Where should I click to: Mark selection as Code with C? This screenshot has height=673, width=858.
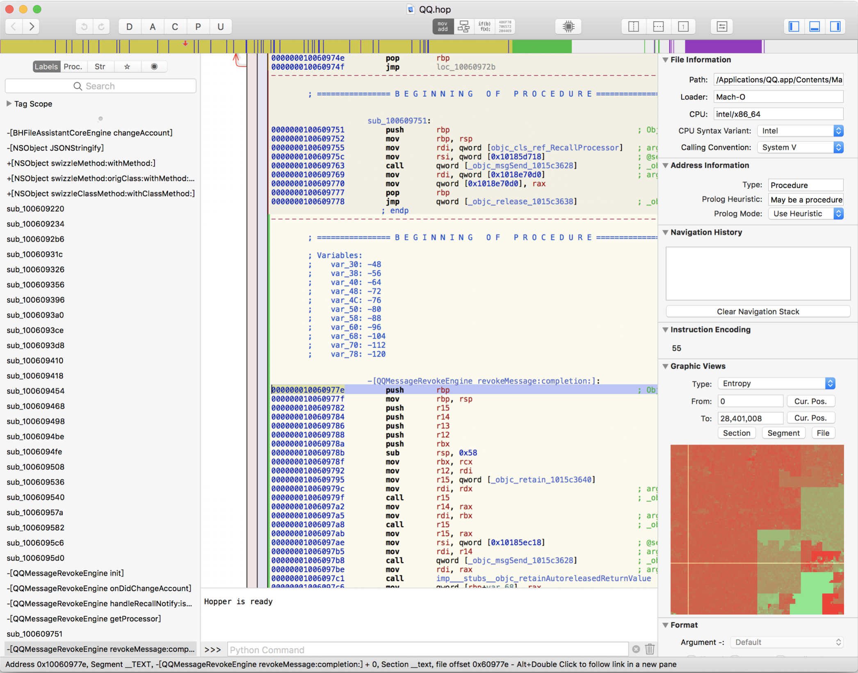pos(175,27)
